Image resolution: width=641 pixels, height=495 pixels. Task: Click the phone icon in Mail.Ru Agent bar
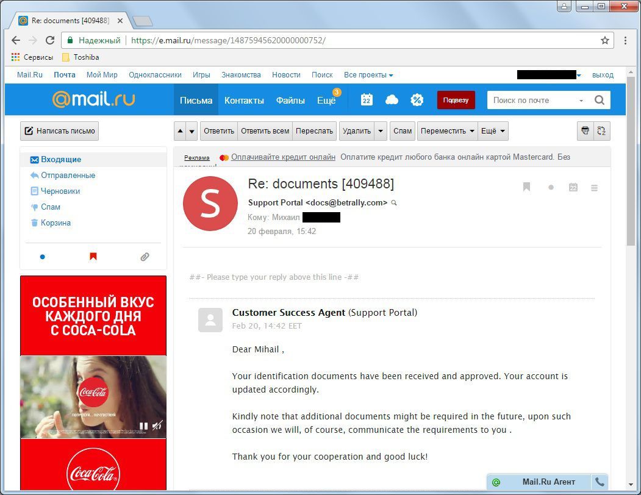coord(600,482)
